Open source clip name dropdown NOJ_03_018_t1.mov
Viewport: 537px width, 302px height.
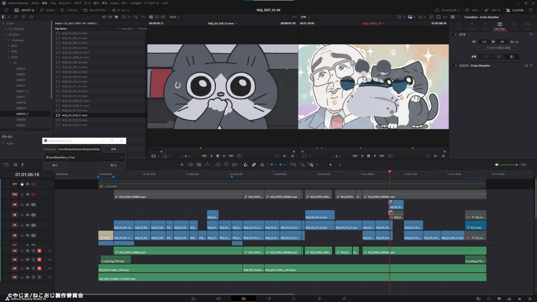pos(223,23)
